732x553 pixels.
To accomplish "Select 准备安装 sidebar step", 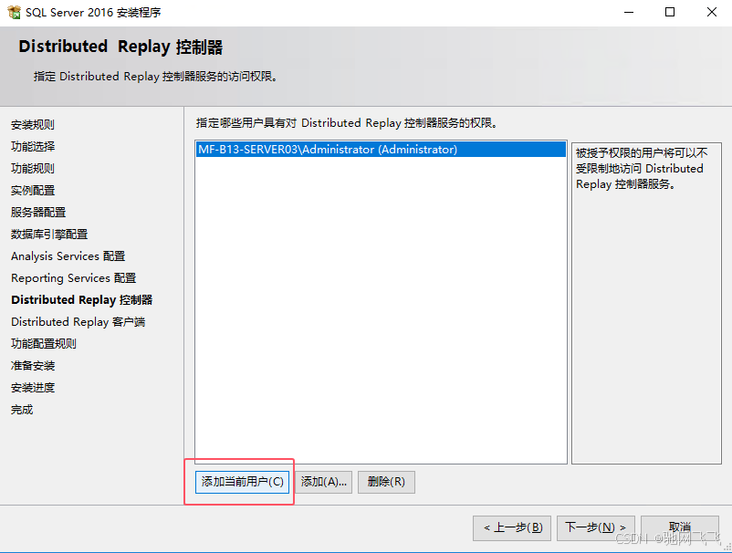I will pyautogui.click(x=33, y=366).
